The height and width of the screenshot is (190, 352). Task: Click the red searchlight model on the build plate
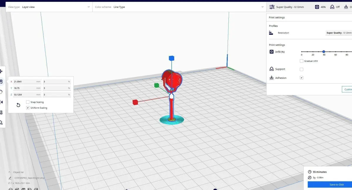[x=172, y=95]
